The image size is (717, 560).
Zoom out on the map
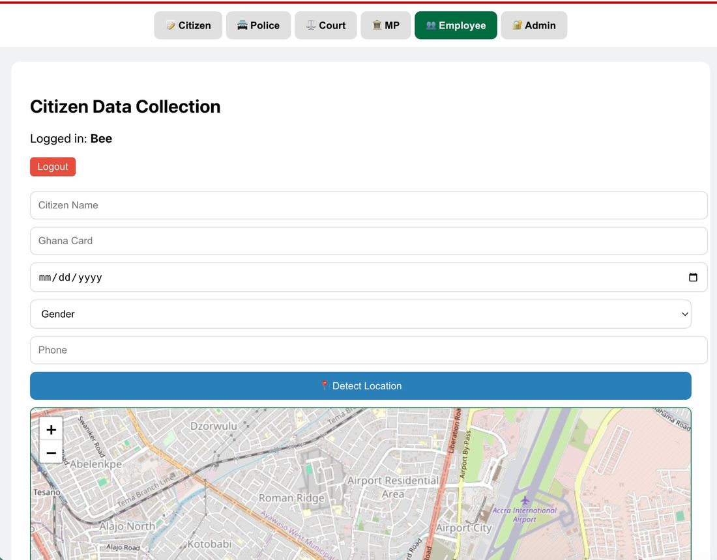tap(51, 453)
